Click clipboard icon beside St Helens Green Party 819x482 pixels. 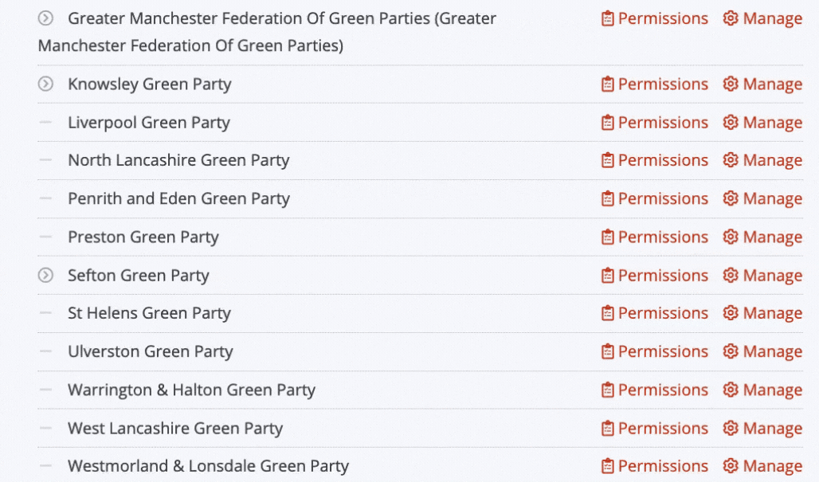607,313
